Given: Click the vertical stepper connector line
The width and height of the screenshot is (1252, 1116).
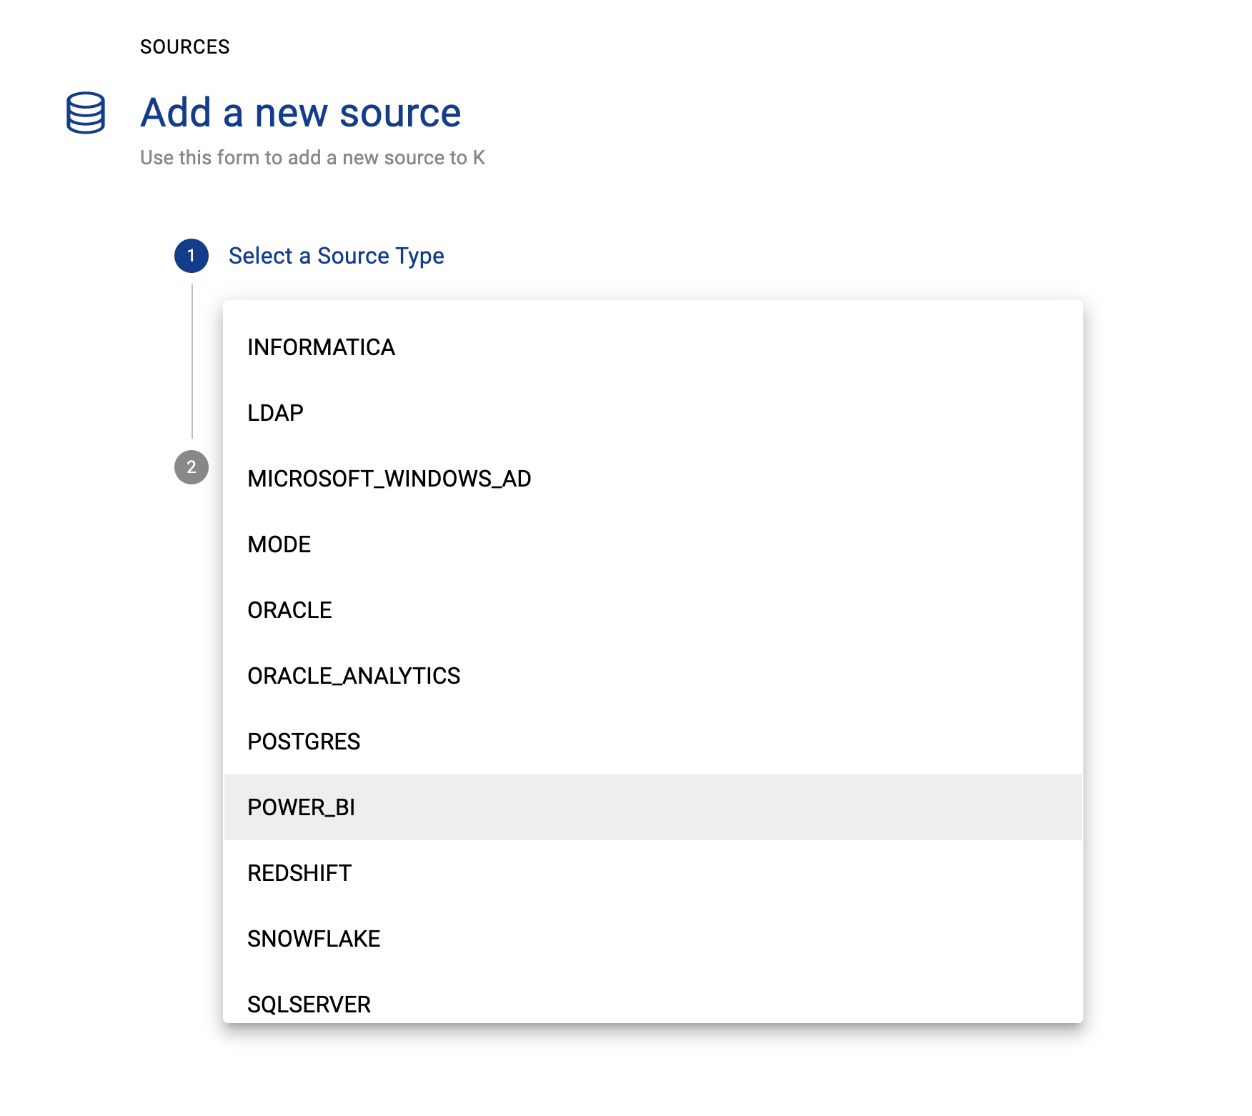Looking at the screenshot, I should click(x=192, y=361).
